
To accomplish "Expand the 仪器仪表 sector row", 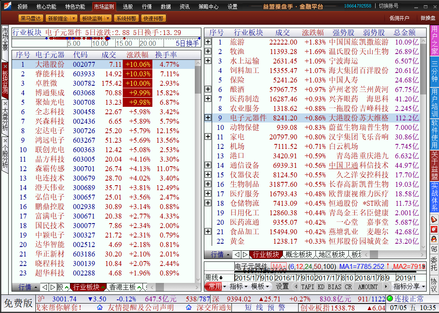I will point(208,174).
